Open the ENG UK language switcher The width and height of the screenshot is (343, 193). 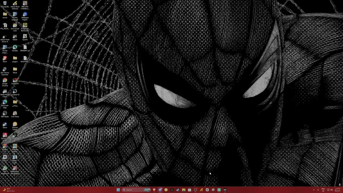pos(323,190)
